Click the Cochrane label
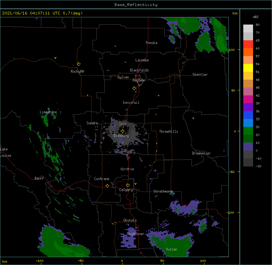The height and width of the screenshot is (265, 272). [102, 179]
